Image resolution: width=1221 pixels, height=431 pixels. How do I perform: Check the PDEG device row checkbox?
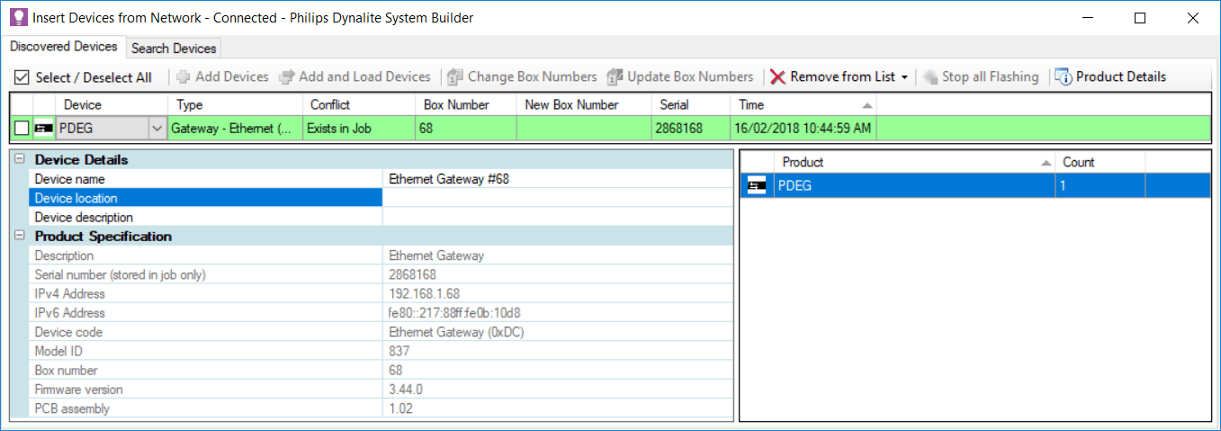tap(22, 129)
